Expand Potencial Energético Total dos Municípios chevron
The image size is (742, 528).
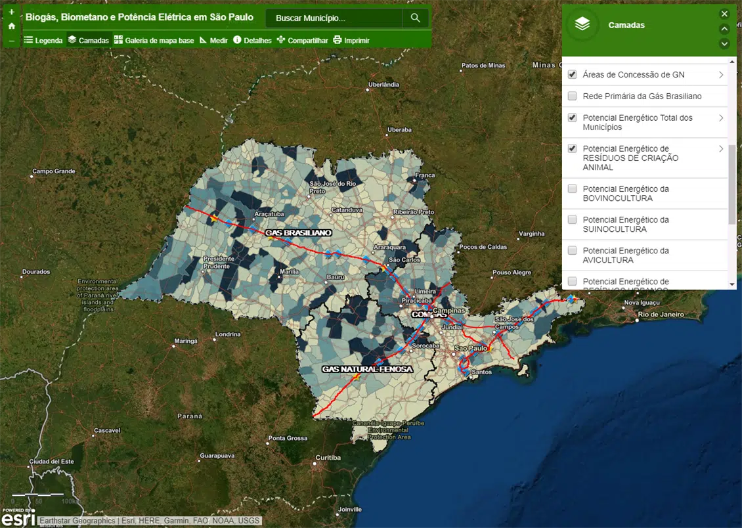point(721,118)
